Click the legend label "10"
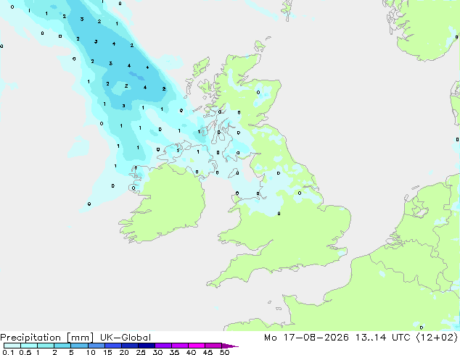 [91, 352]
